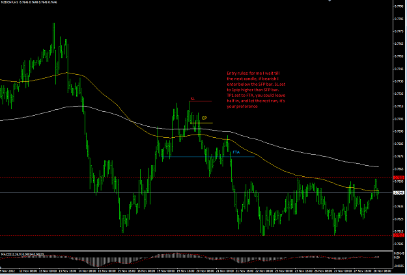407x275 pixels.
Task: Click the lower red price tag on axis
Action: (399, 235)
